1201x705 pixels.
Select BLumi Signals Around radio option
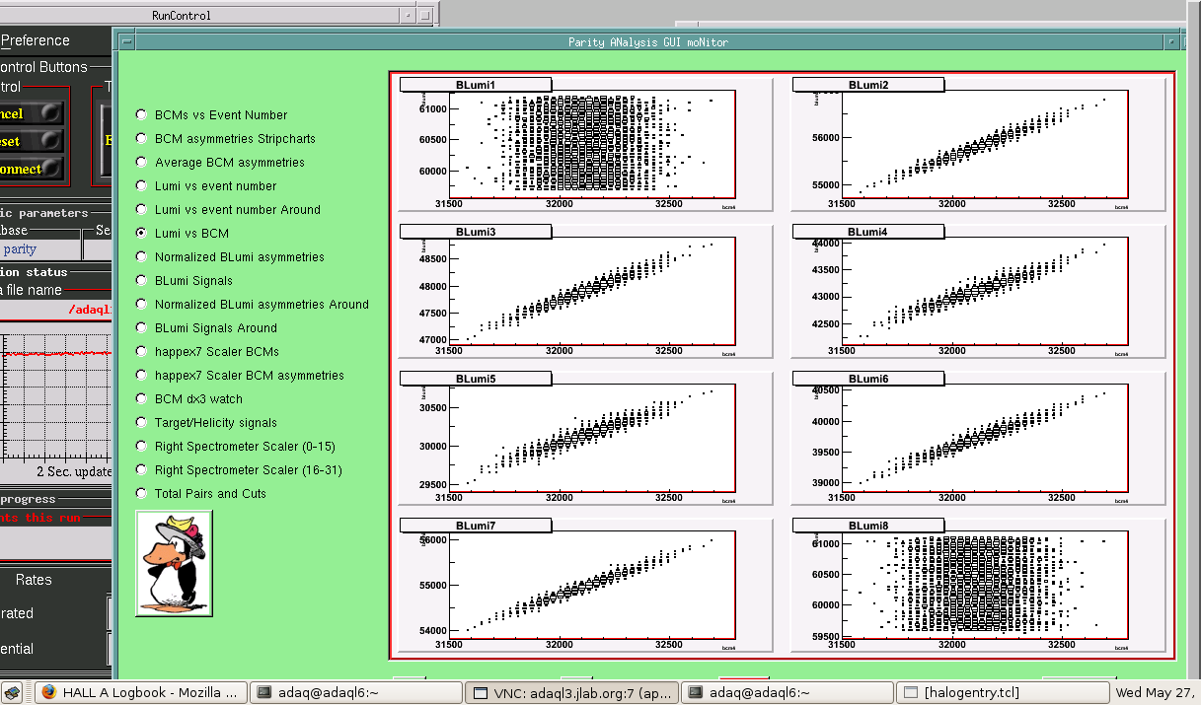(x=141, y=328)
